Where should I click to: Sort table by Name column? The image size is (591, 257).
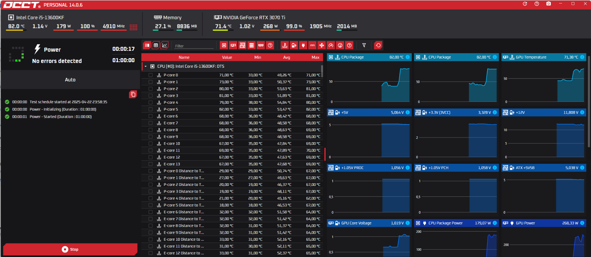click(184, 58)
